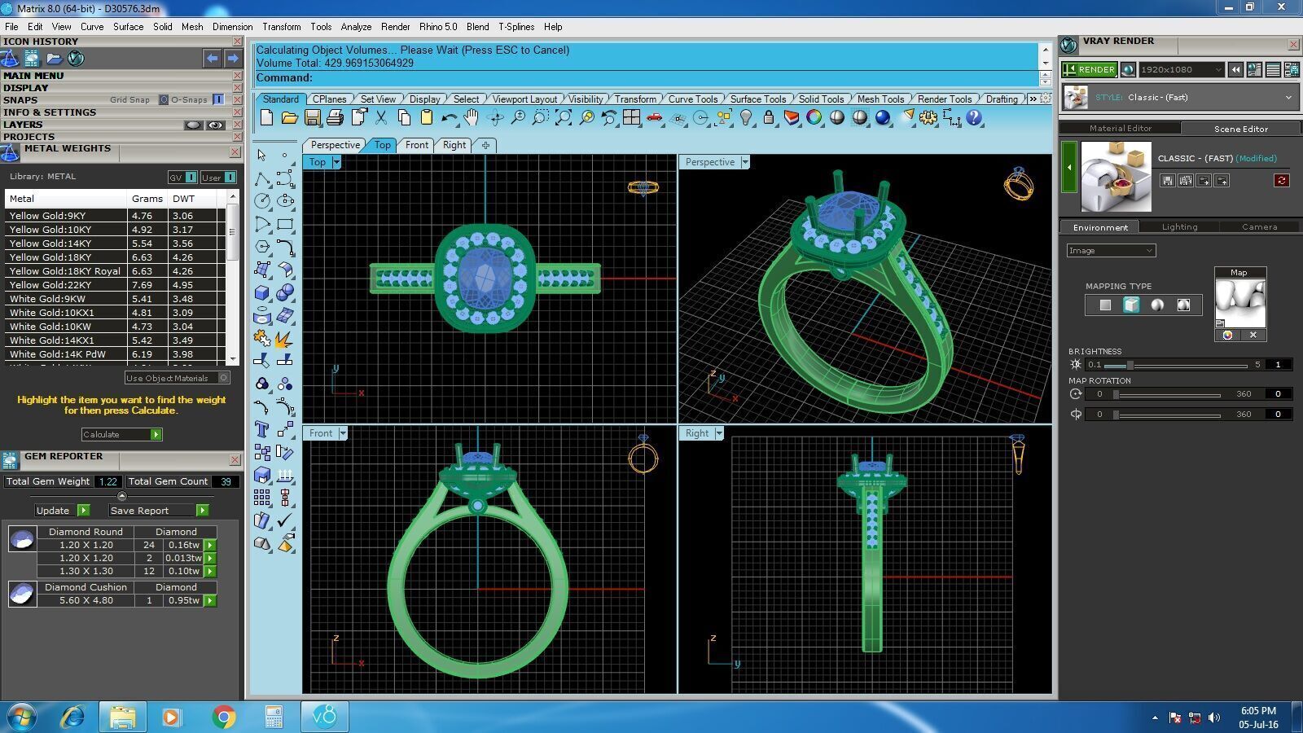Expand more toolbar tabs with the chevron
Screen dimensions: 1303x733
(1033, 99)
